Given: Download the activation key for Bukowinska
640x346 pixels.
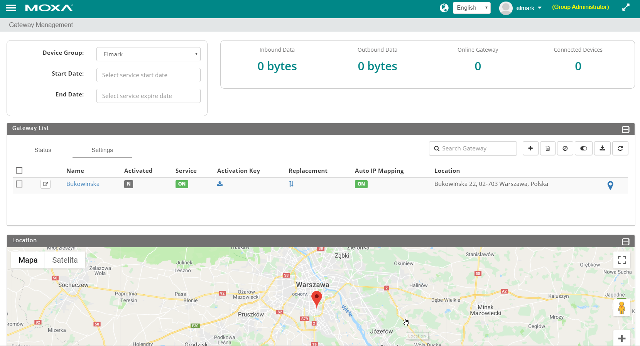Looking at the screenshot, I should pyautogui.click(x=220, y=184).
